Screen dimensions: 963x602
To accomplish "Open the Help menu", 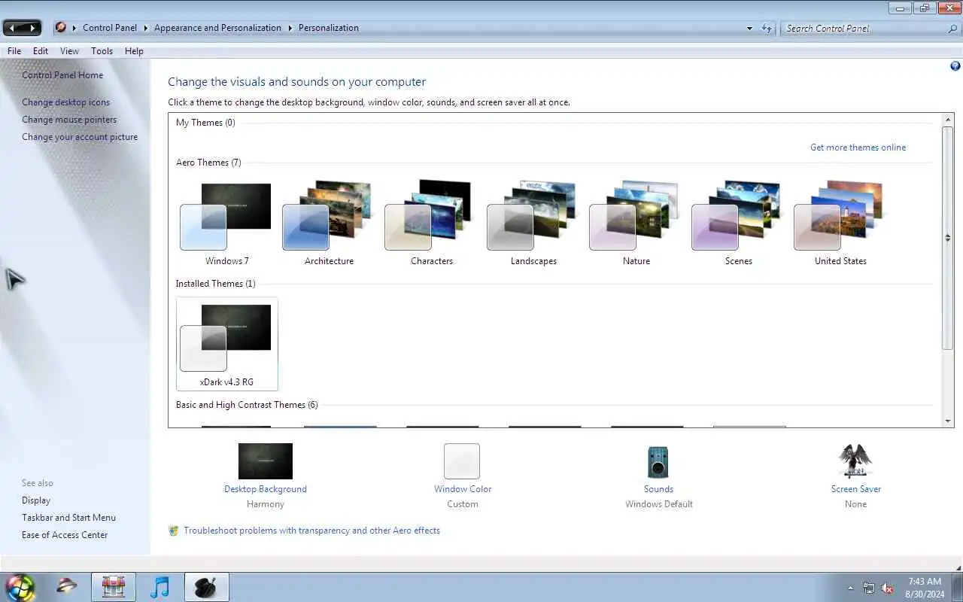I will [x=134, y=51].
